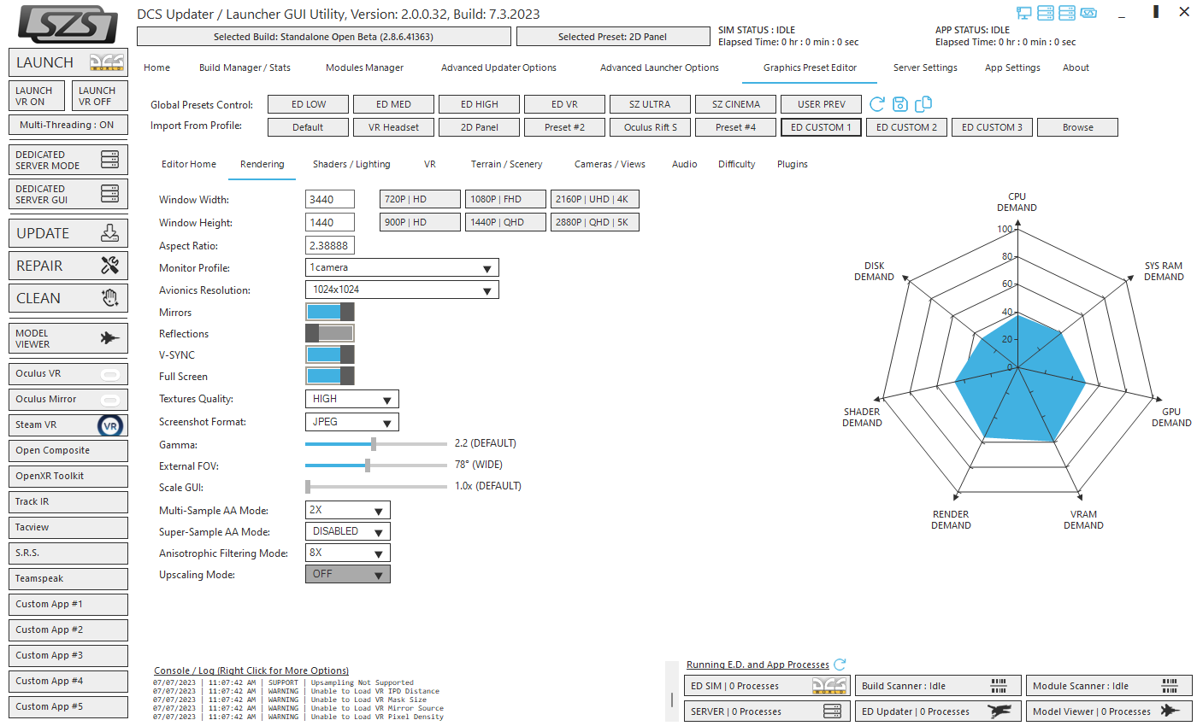
Task: Select the ED CUSTOM 2 profile
Action: (906, 127)
